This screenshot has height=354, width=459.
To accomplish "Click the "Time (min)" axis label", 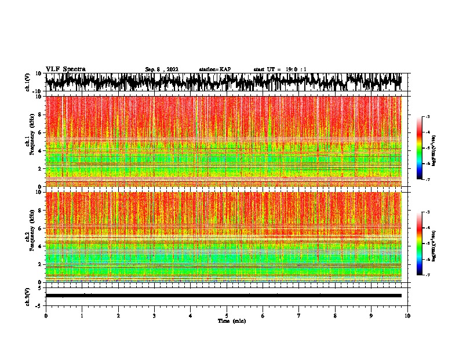I will coord(232,321).
